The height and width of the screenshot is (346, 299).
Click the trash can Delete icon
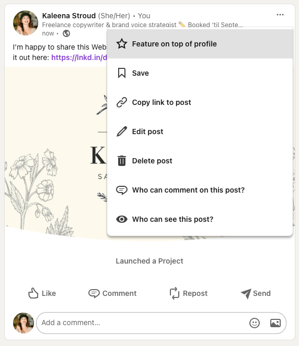[122, 161]
